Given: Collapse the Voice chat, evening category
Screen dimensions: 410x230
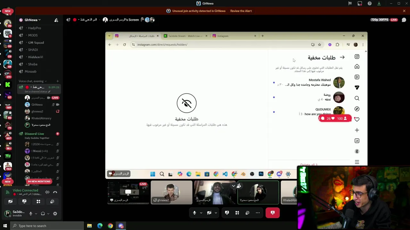Looking at the screenshot, I should click(x=33, y=81).
